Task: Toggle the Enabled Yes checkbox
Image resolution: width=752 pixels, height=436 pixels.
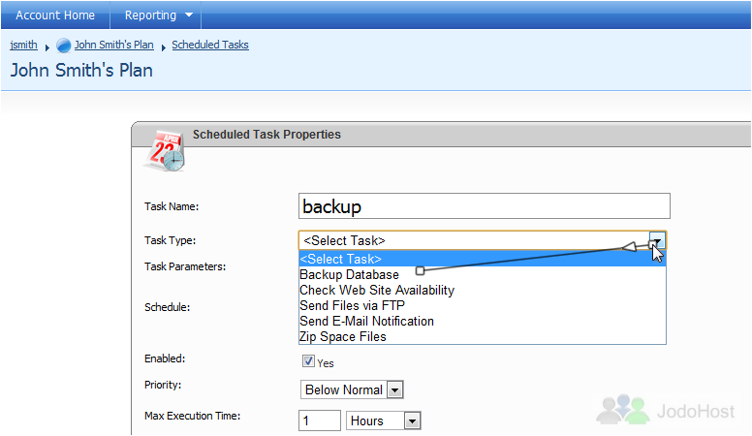Action: [308, 360]
